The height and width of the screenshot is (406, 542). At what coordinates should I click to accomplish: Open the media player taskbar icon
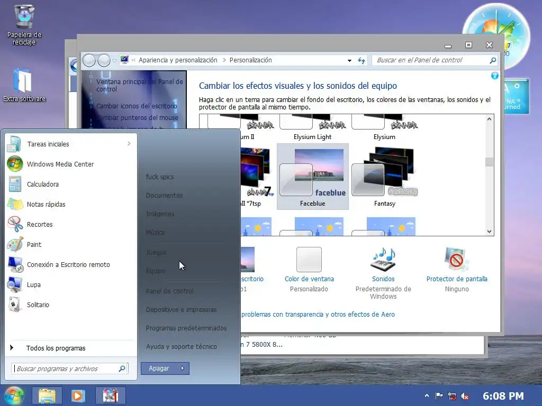[x=78, y=395]
